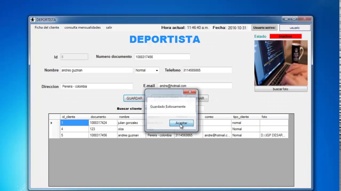Click the andre@hotmail.c... grid cell
Viewport: 341px width, 191px height.
(217, 135)
